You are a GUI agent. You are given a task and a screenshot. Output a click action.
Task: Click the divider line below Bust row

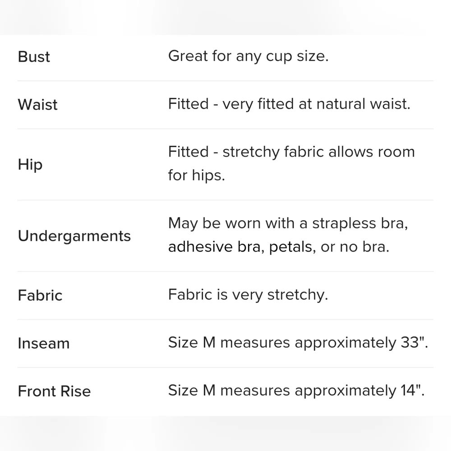225,81
